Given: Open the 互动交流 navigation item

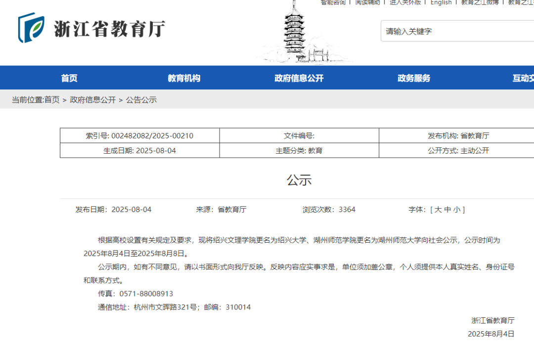Looking at the screenshot, I should [523, 78].
